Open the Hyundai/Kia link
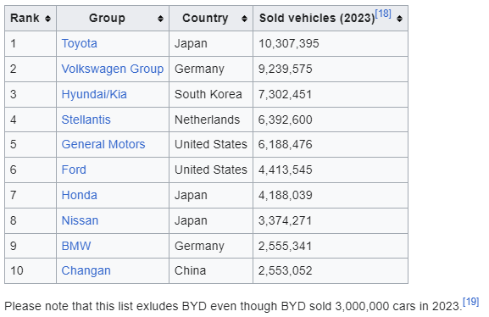The image size is (489, 317). click(94, 94)
